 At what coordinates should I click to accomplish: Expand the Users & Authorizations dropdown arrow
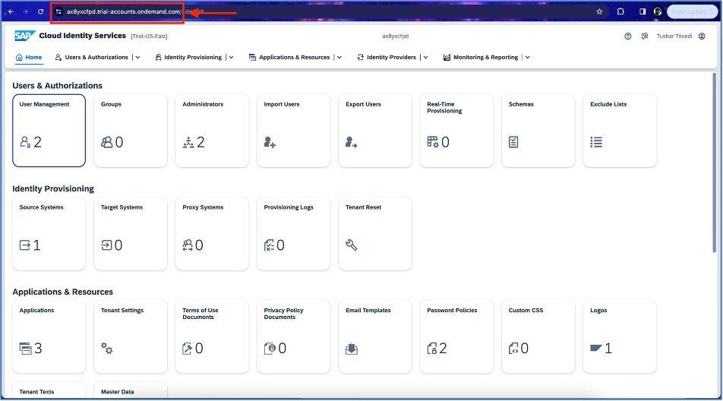tap(137, 57)
